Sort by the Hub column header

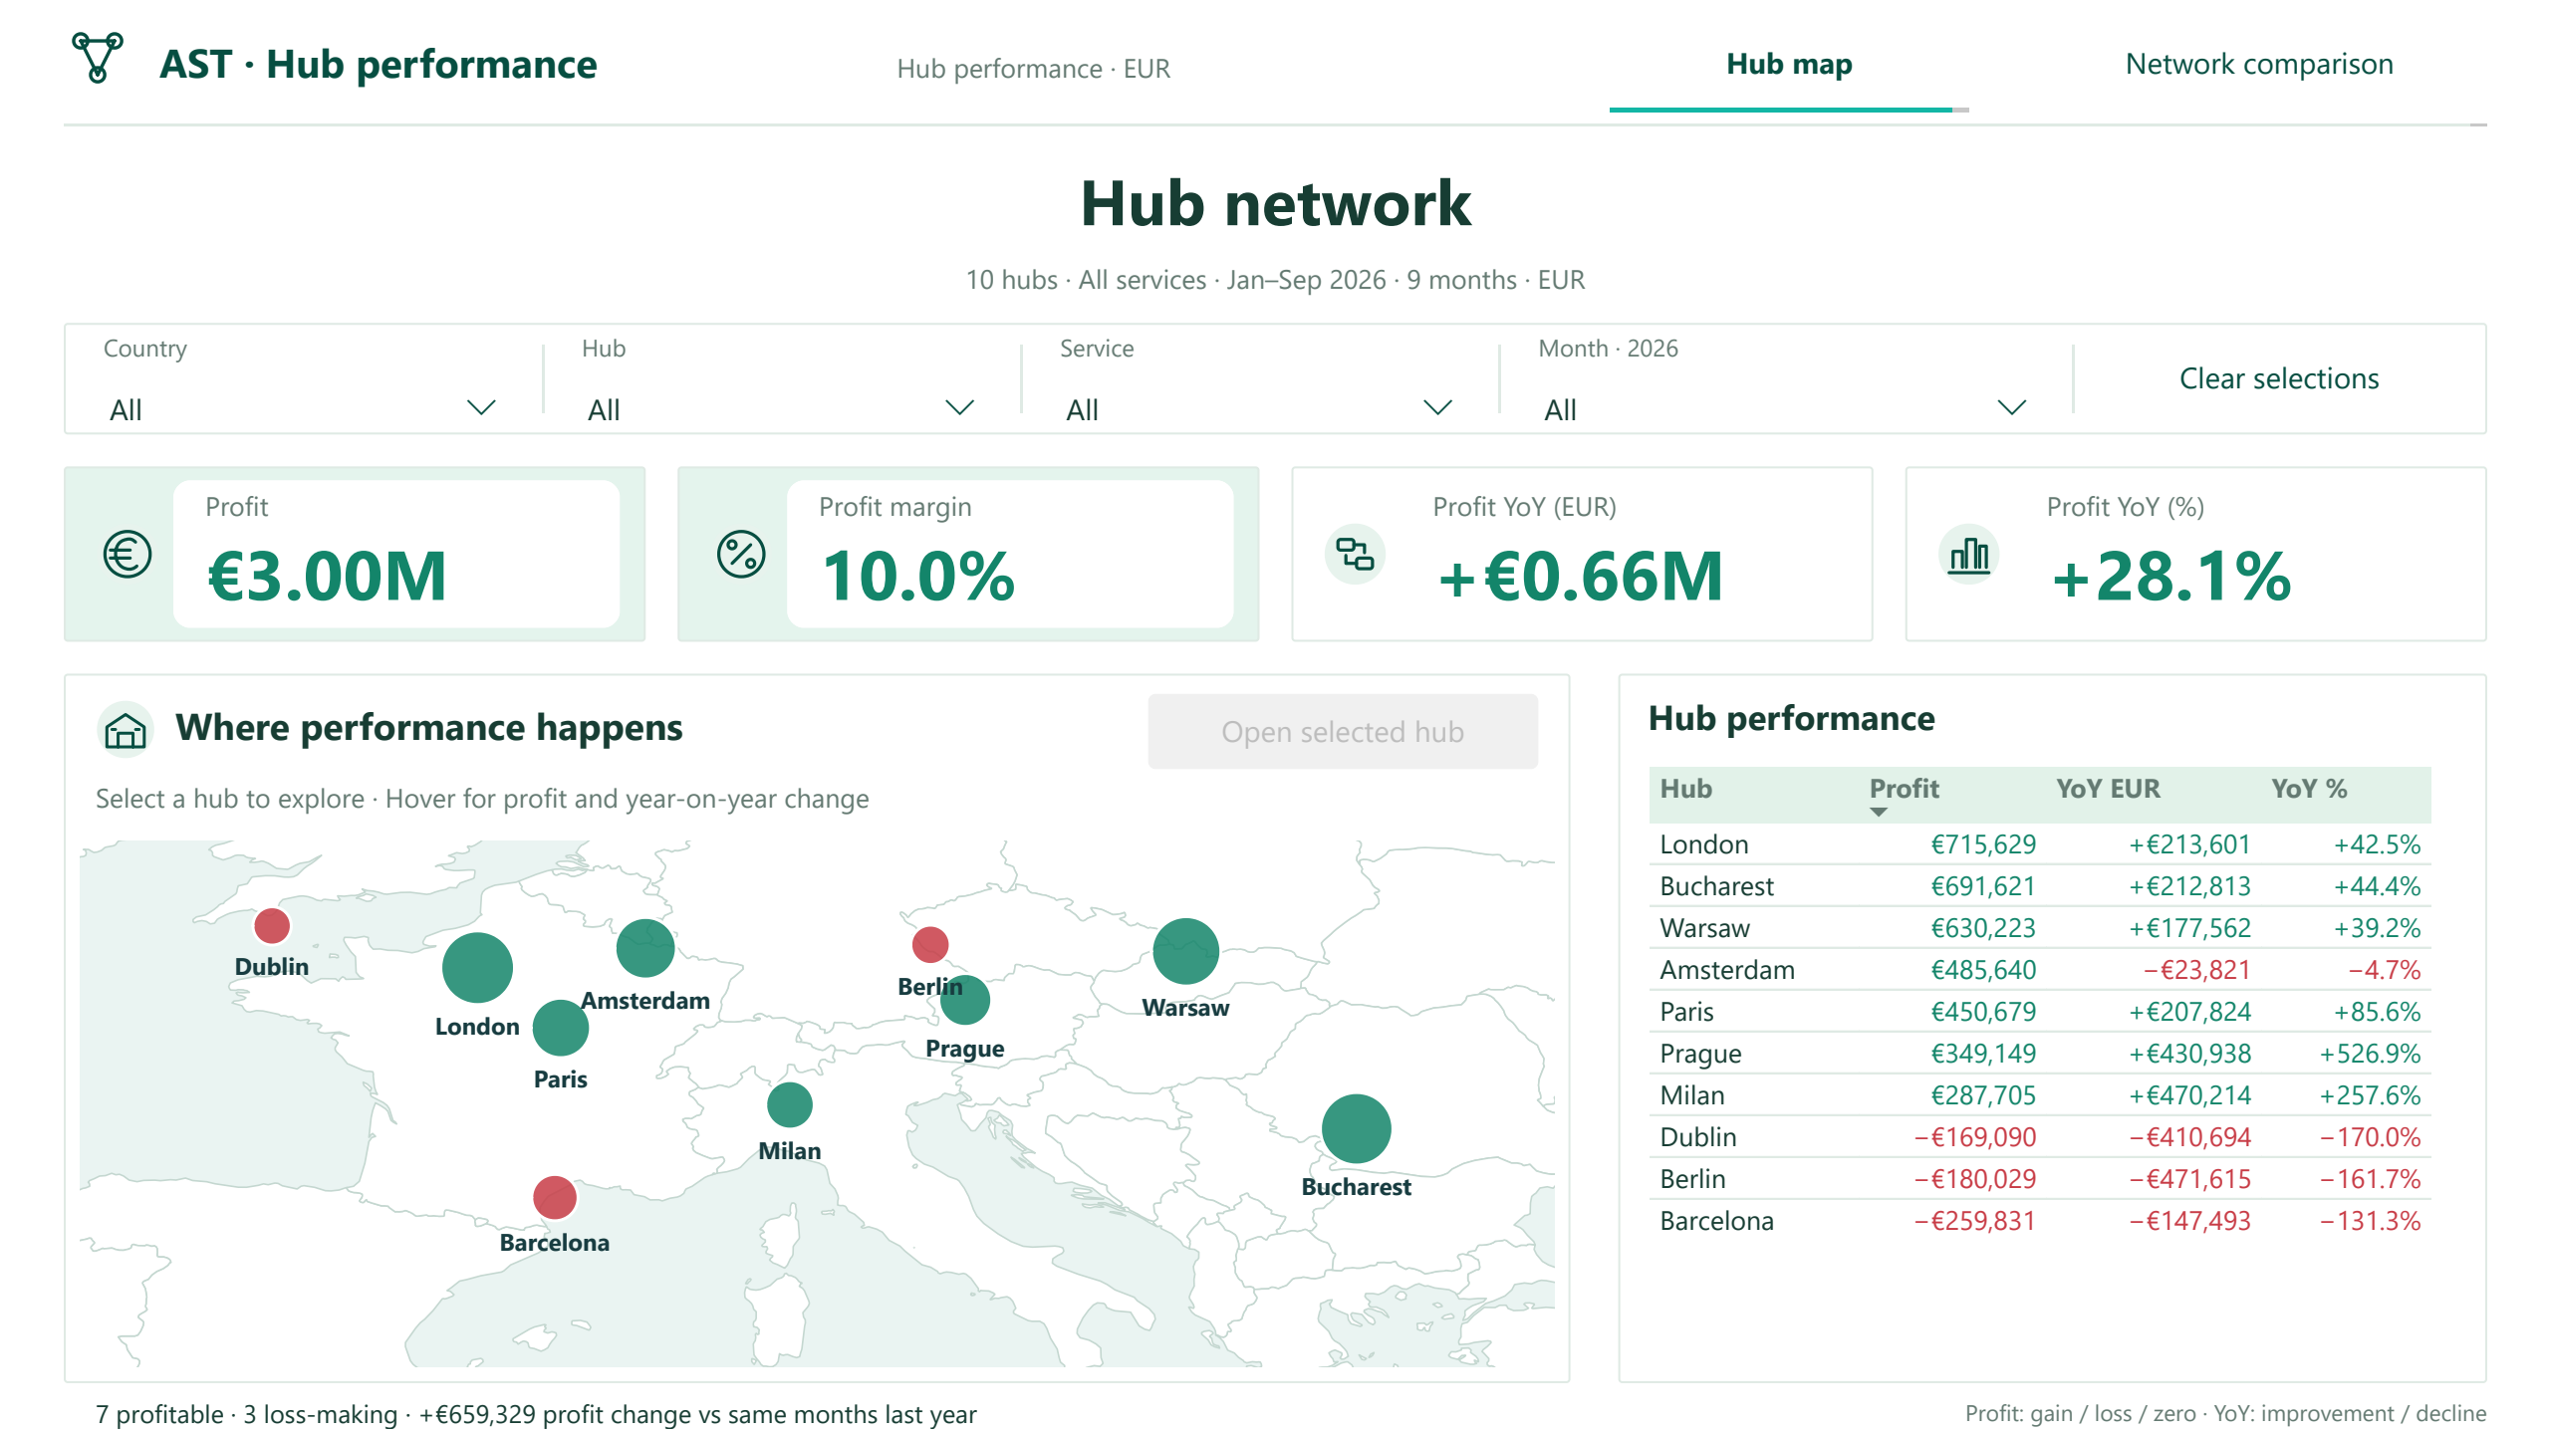[1685, 789]
